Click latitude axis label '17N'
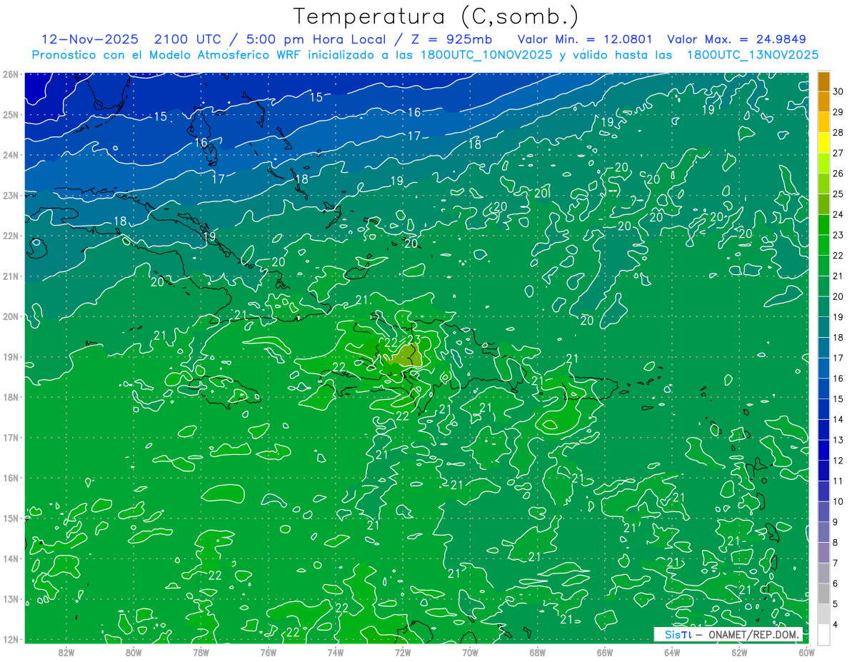The height and width of the screenshot is (662, 857). 10,438
